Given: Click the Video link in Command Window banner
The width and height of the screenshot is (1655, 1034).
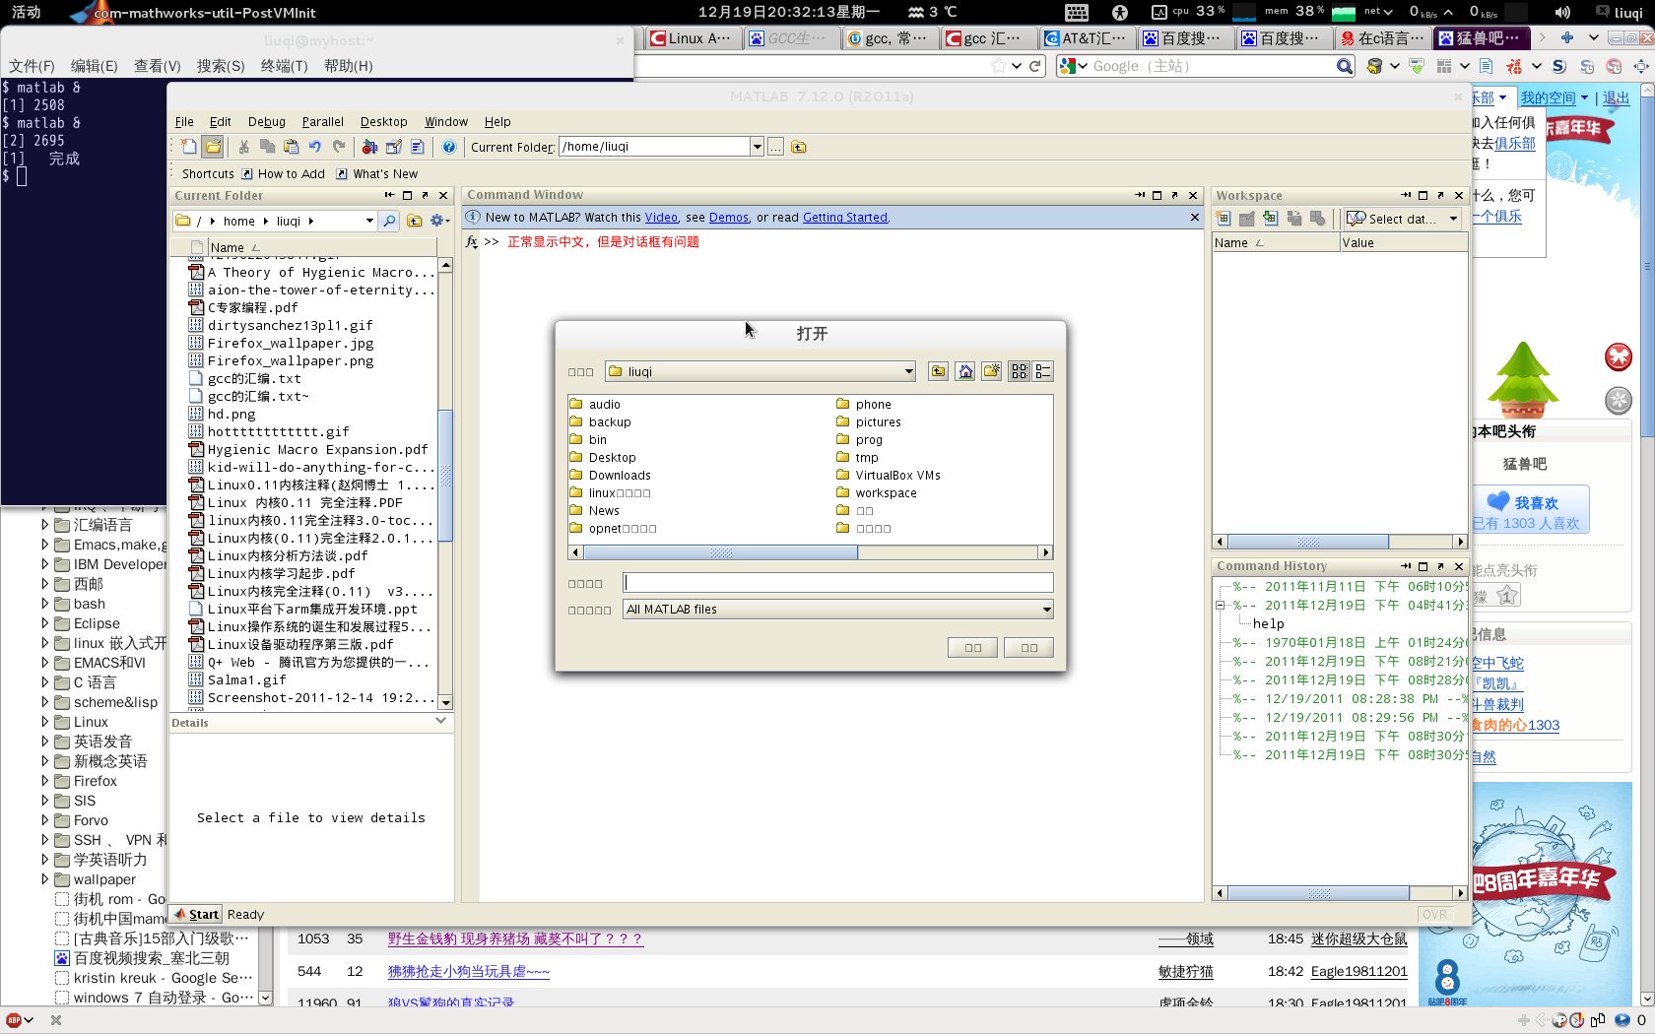Looking at the screenshot, I should 661,218.
